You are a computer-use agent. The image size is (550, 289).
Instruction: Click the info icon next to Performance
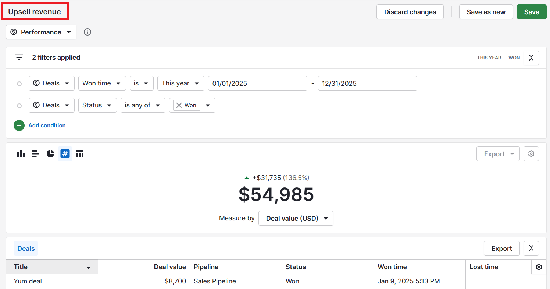[87, 32]
